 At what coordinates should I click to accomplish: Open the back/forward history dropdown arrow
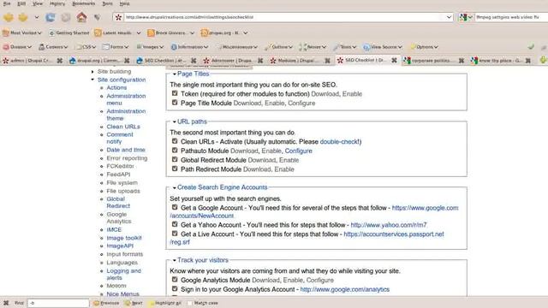(x=36, y=17)
